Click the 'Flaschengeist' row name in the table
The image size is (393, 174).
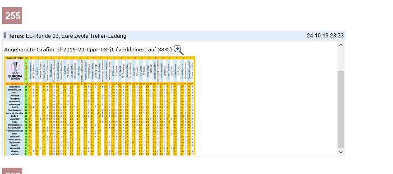pos(14,110)
